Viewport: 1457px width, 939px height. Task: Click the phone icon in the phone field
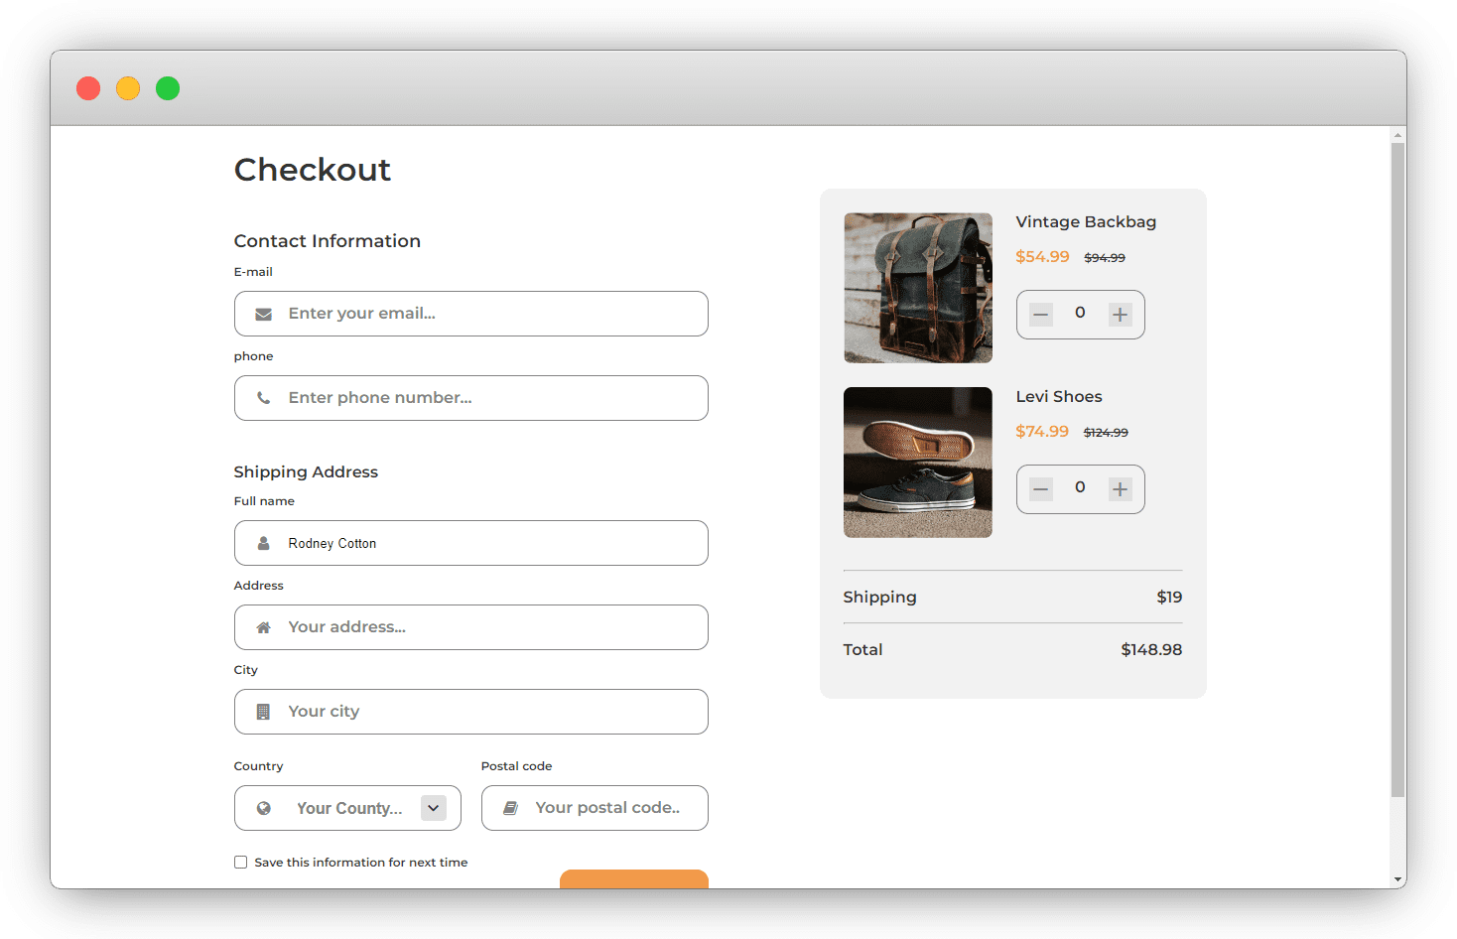[x=263, y=397]
